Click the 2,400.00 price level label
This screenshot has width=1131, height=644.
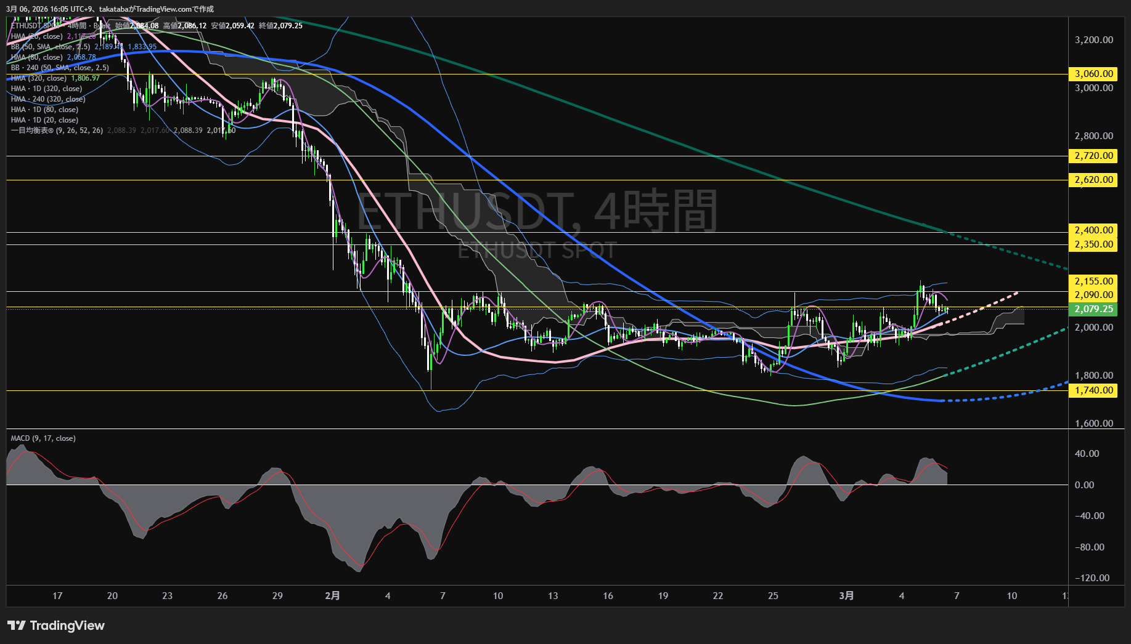(1093, 230)
